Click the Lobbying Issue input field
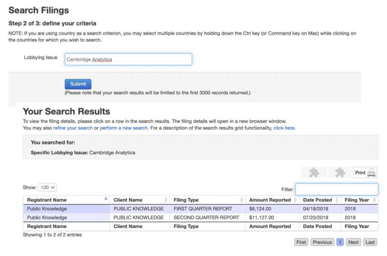Image resolution: width=387 pixels, height=256 pixels. click(x=128, y=59)
